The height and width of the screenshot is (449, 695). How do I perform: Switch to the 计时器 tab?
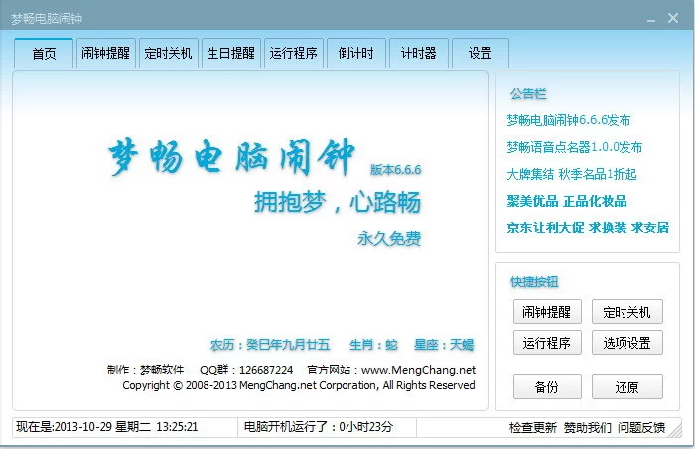(419, 54)
